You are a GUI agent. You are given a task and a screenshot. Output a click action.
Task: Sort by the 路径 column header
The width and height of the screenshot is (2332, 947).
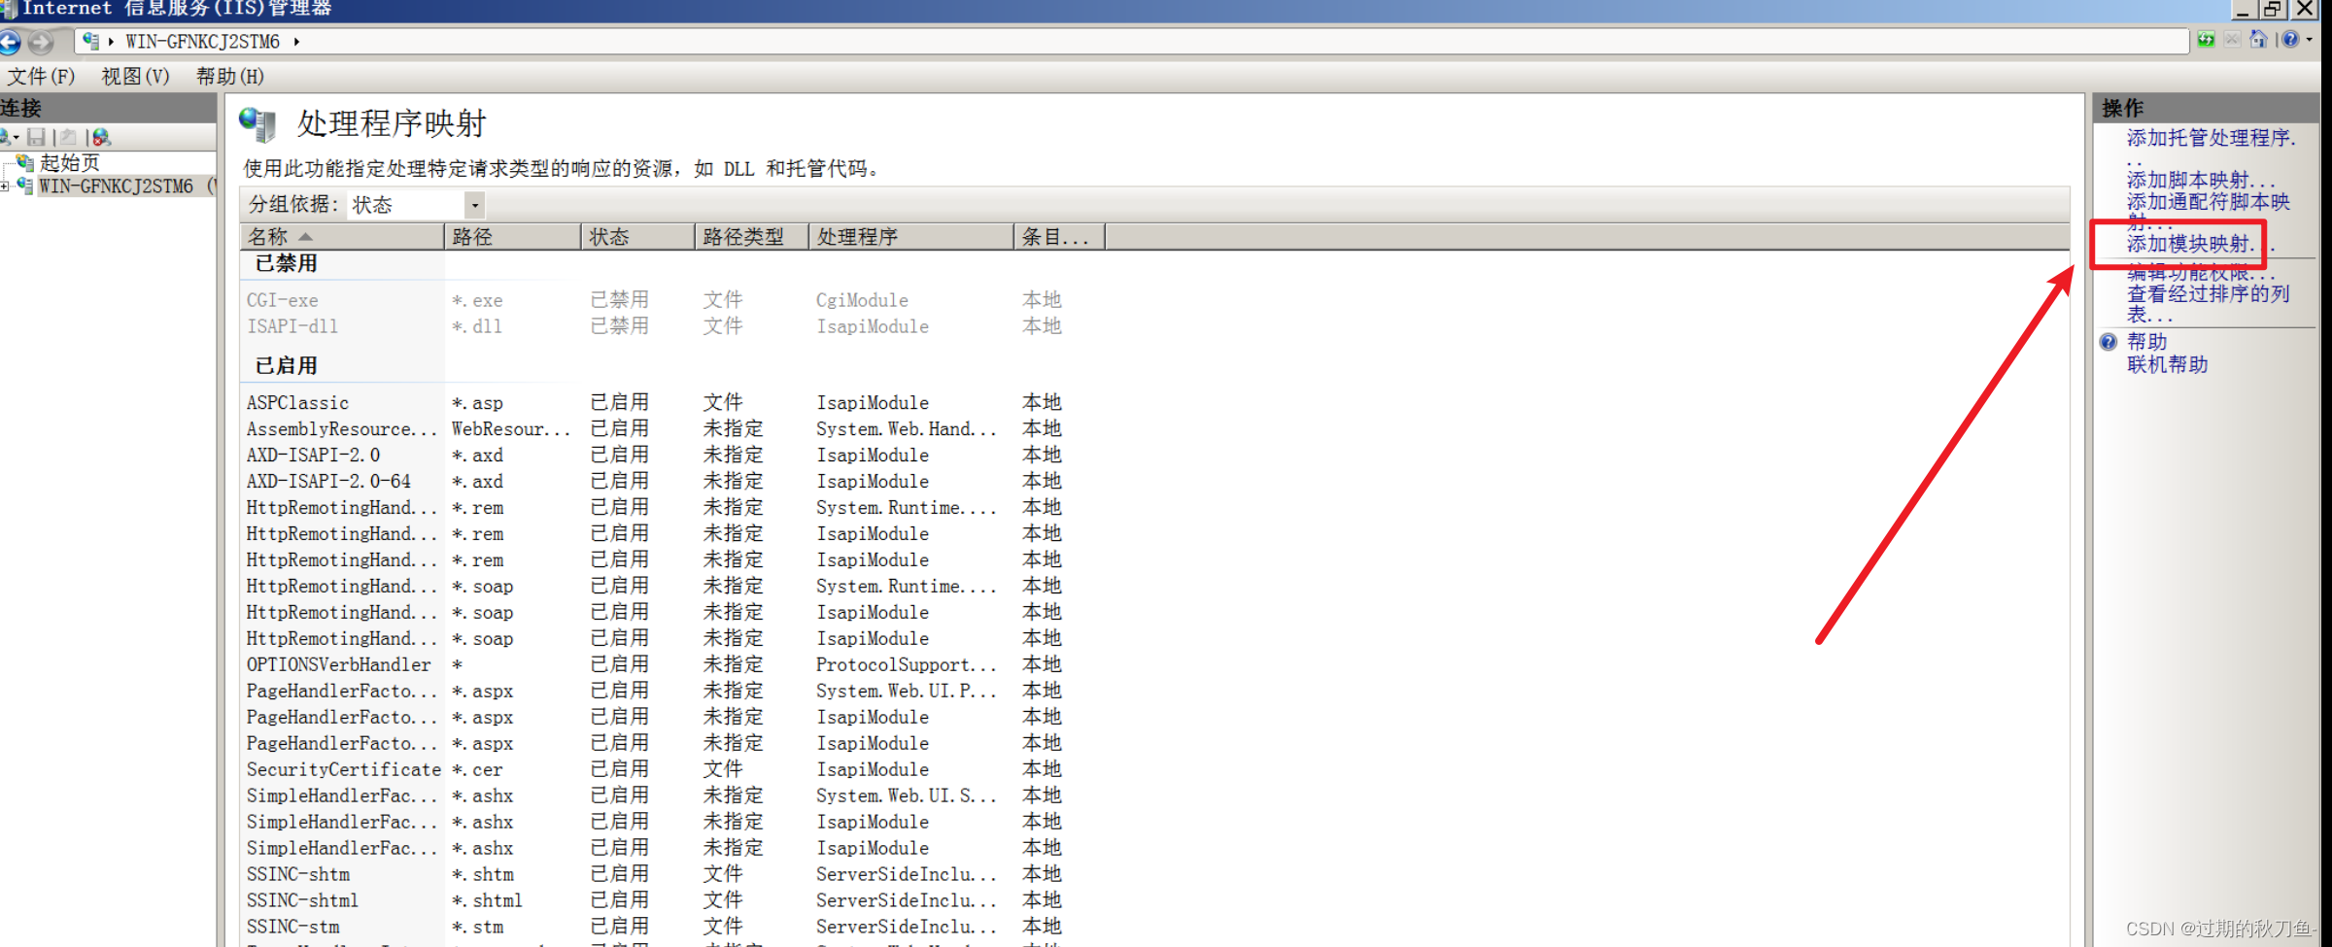coord(513,237)
